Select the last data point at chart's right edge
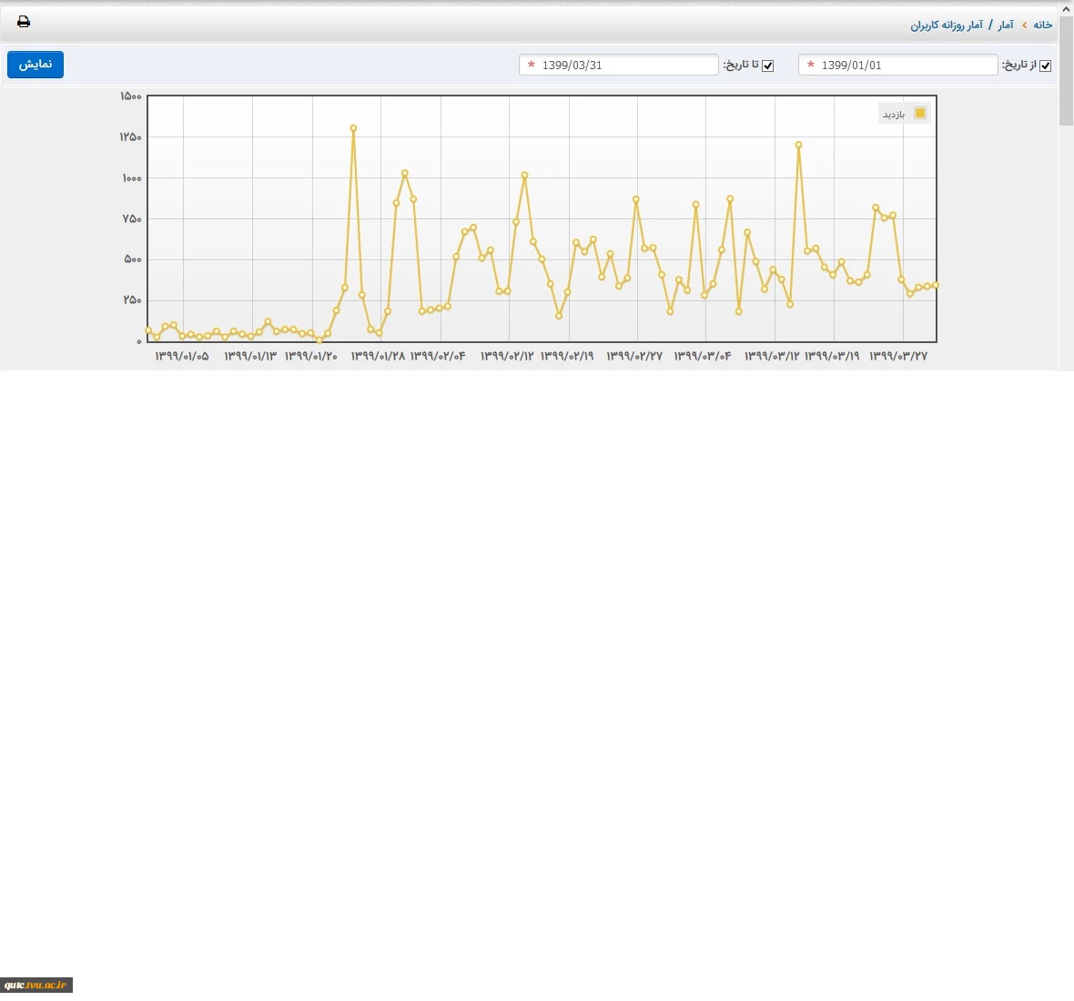This screenshot has height=1001, width=1074. pyautogui.click(x=935, y=286)
